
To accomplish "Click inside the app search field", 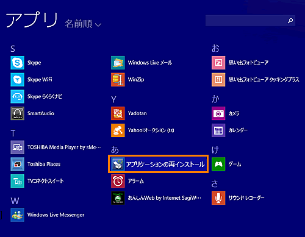I will [x=250, y=21].
